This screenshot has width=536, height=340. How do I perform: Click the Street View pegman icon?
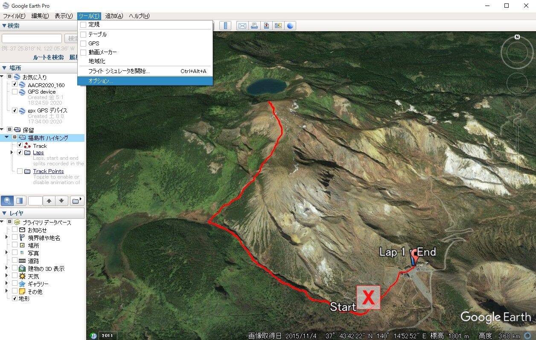pos(518,107)
